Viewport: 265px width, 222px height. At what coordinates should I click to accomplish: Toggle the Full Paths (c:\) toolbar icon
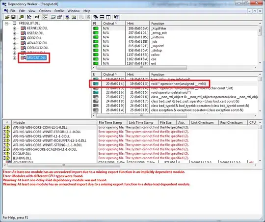click(x=37, y=17)
